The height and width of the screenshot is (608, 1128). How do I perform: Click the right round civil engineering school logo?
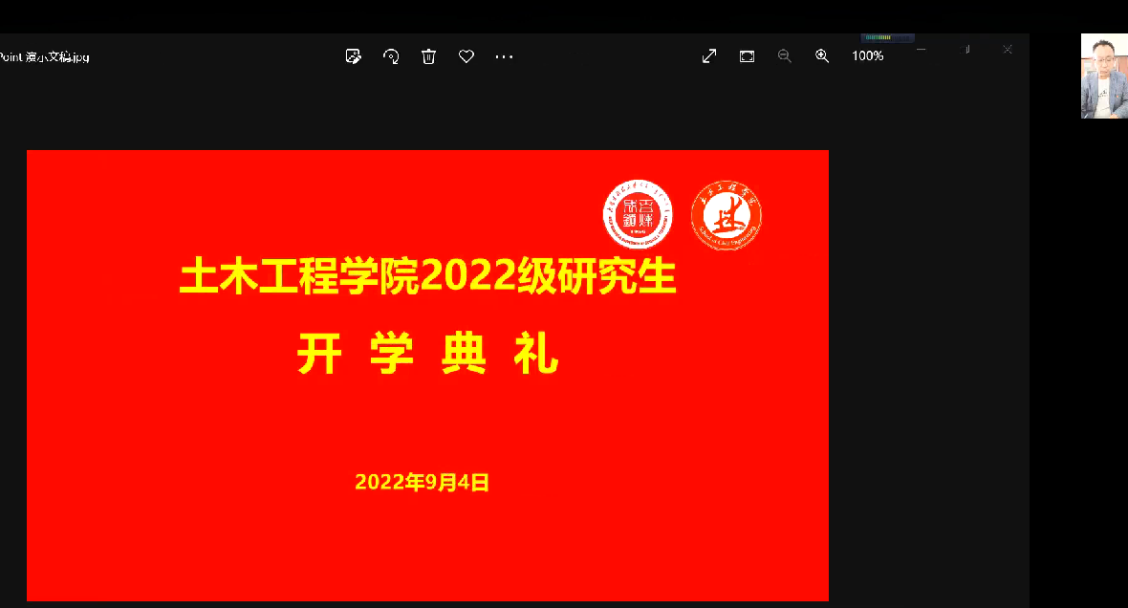727,215
